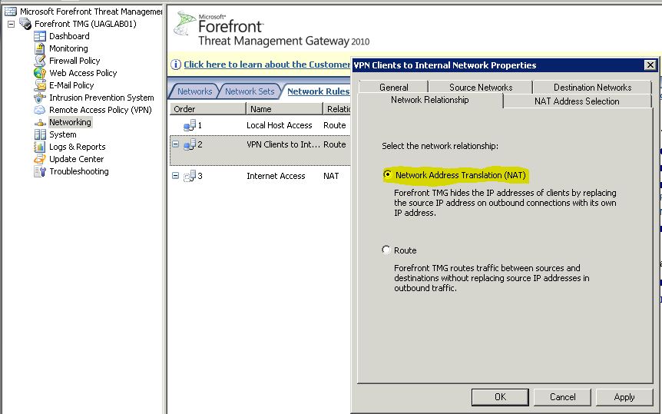The image size is (662, 414).
Task: Switch to the Network Sets tab
Action: coord(250,91)
